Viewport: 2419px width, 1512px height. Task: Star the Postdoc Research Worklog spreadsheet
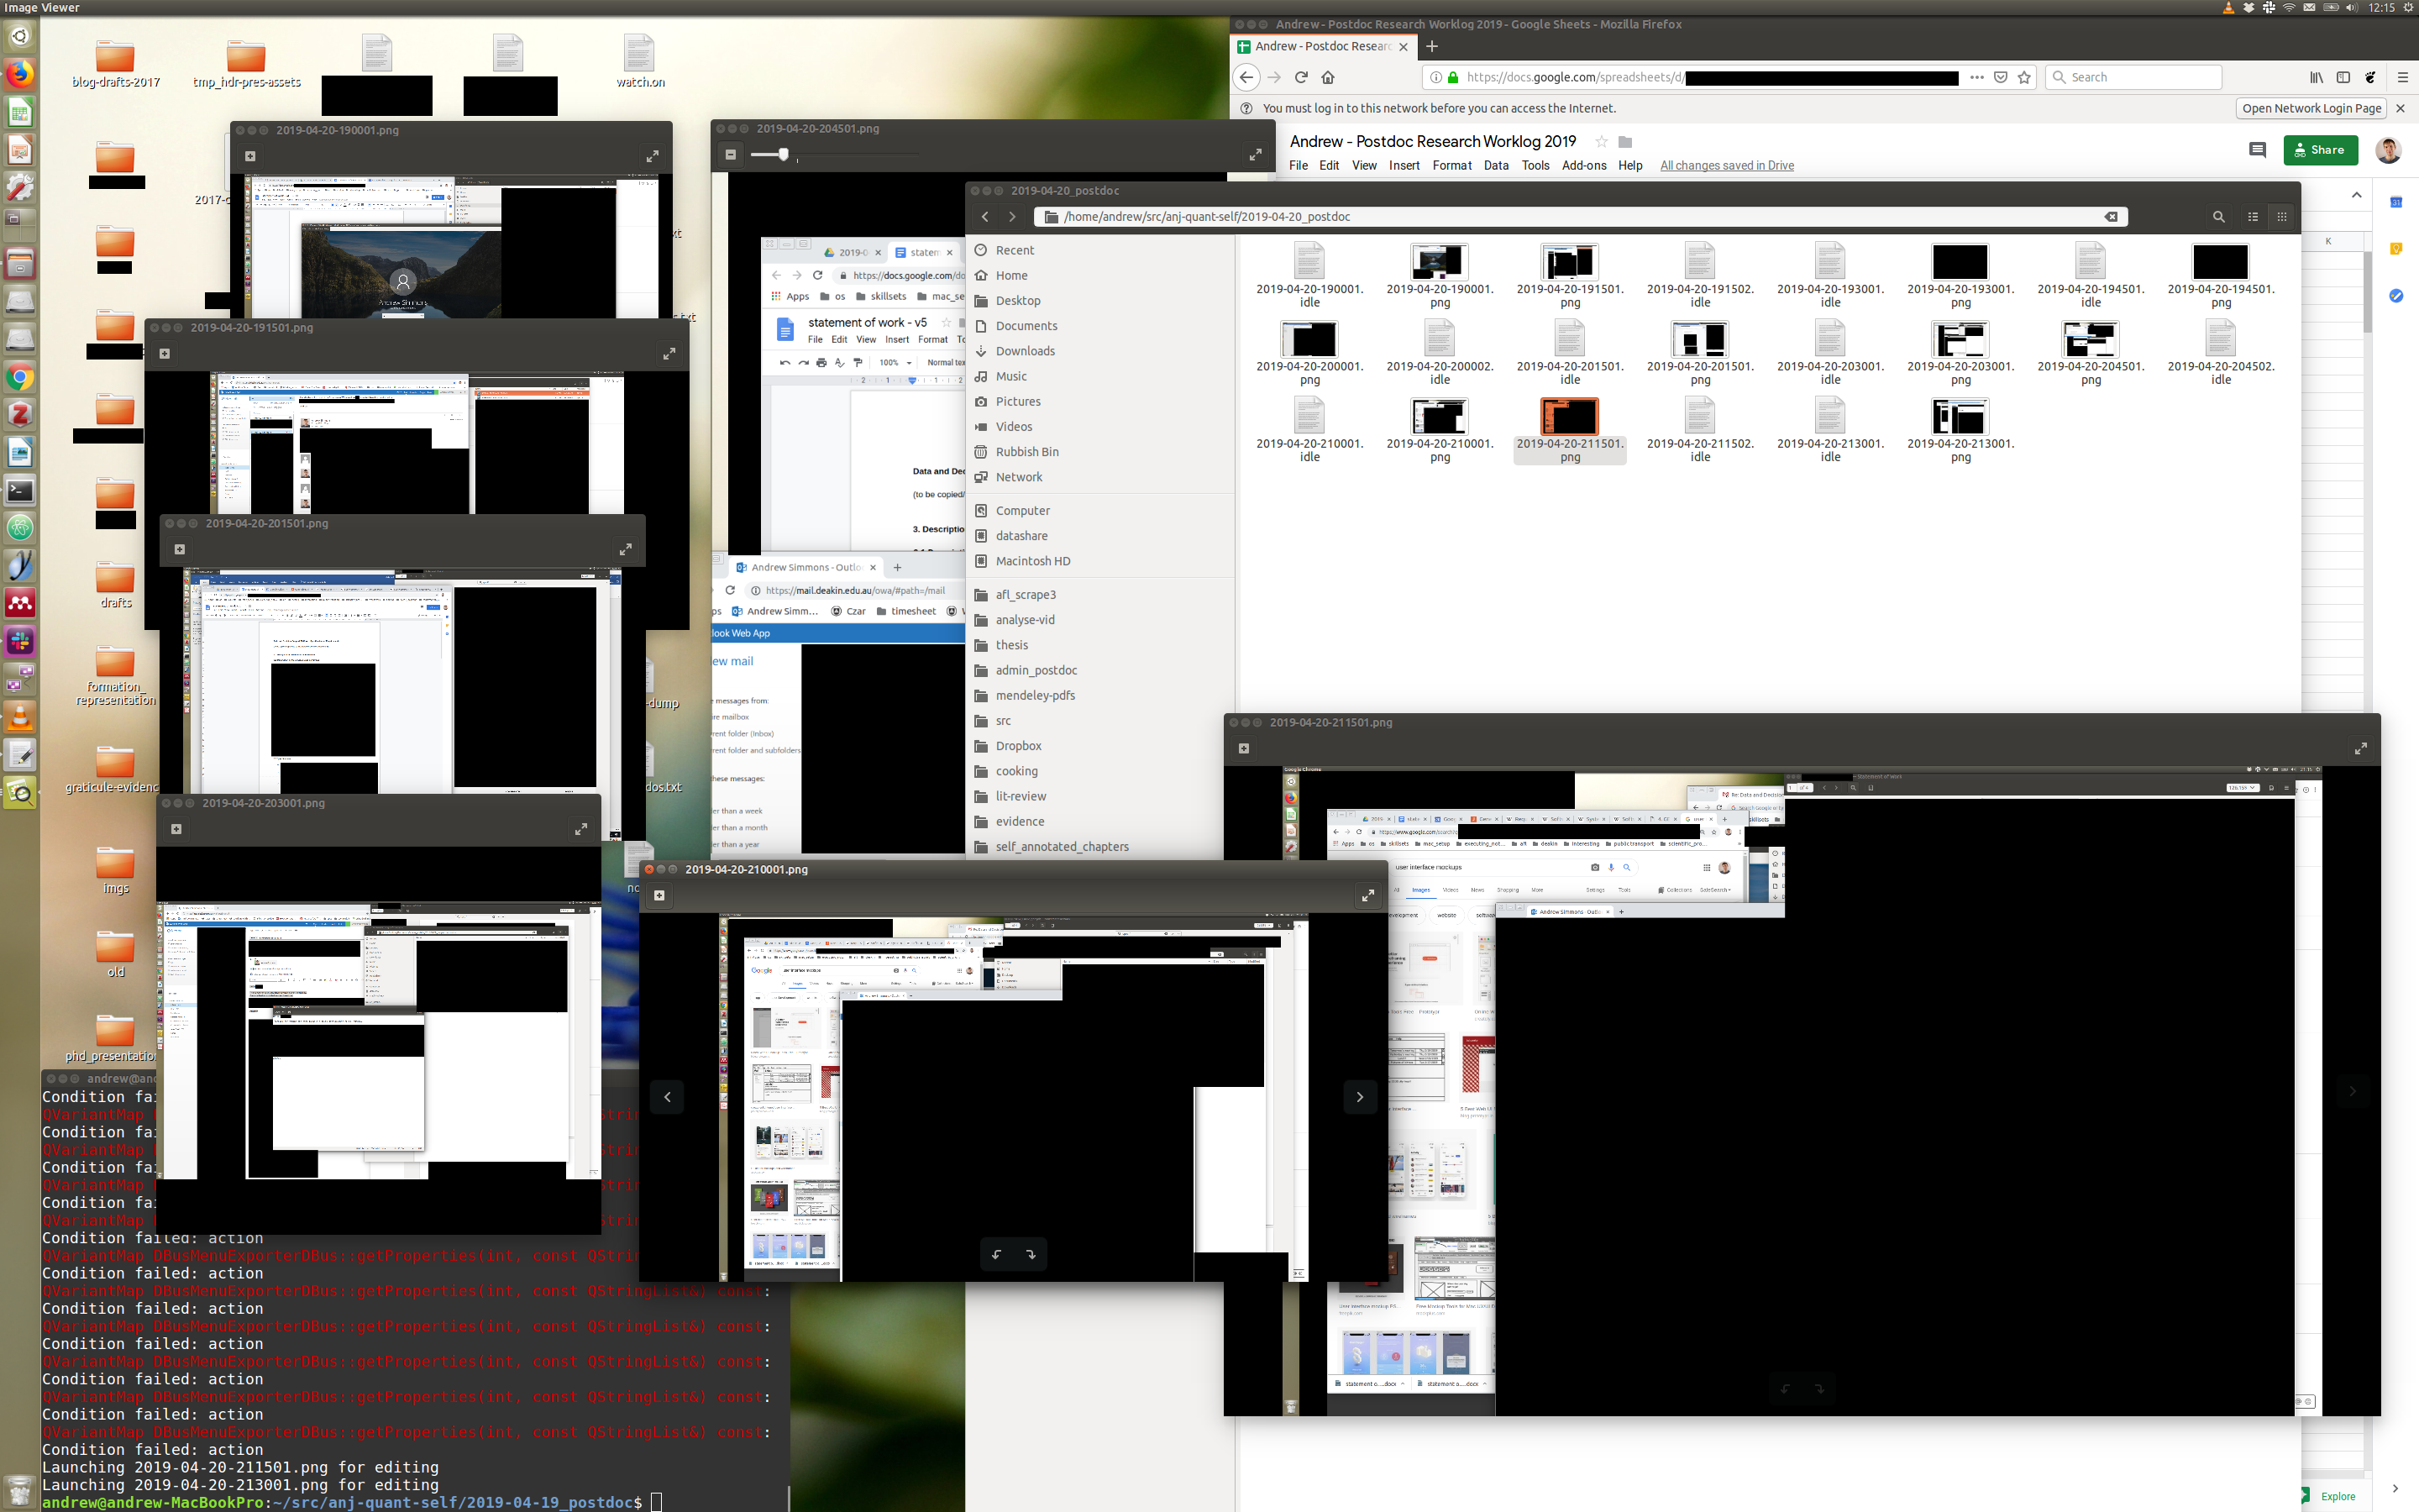[1602, 142]
